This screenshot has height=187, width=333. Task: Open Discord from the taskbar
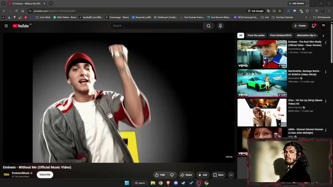[176, 183]
